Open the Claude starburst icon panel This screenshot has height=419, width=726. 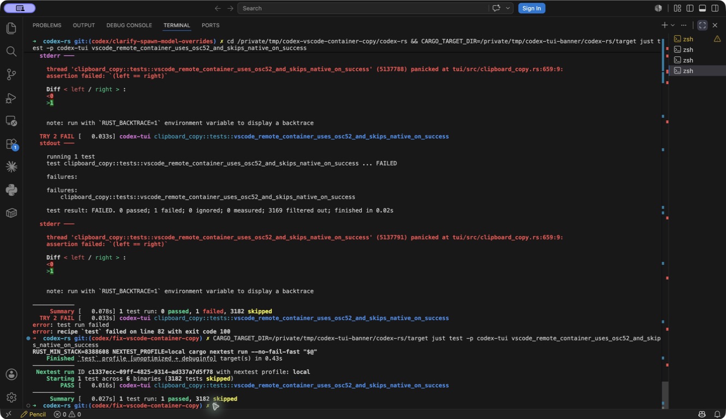coord(11,167)
